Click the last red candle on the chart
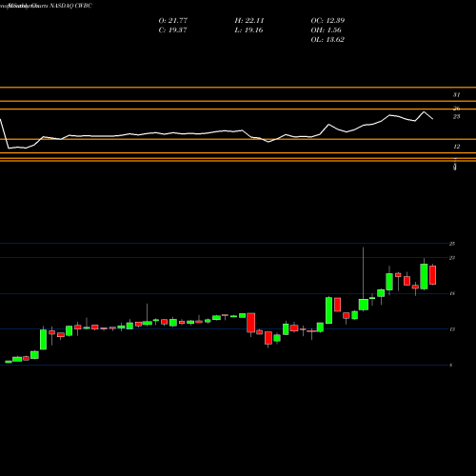The width and height of the screenshot is (476, 476). tap(433, 275)
